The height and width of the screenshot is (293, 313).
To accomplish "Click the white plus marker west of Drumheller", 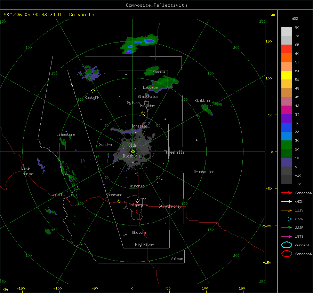I will (x=196, y=140).
